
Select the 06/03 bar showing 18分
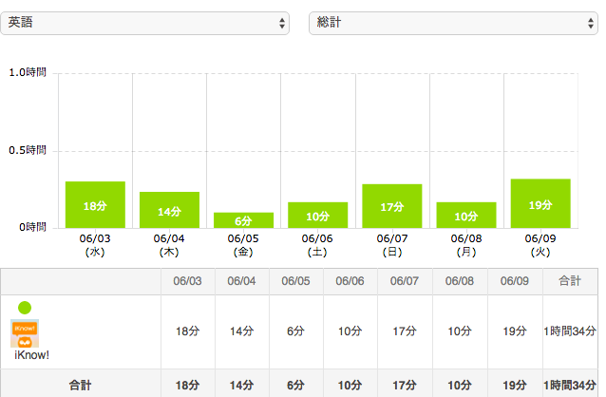(x=95, y=204)
